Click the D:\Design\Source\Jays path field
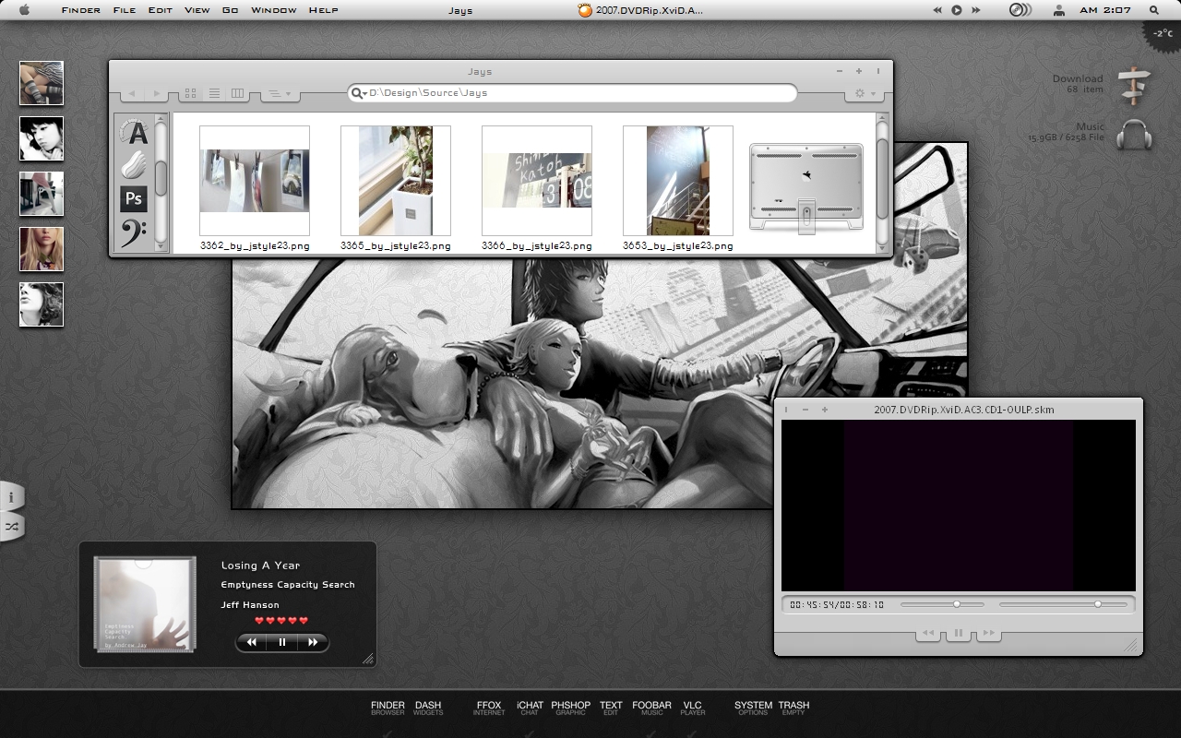1181x738 pixels. point(572,93)
